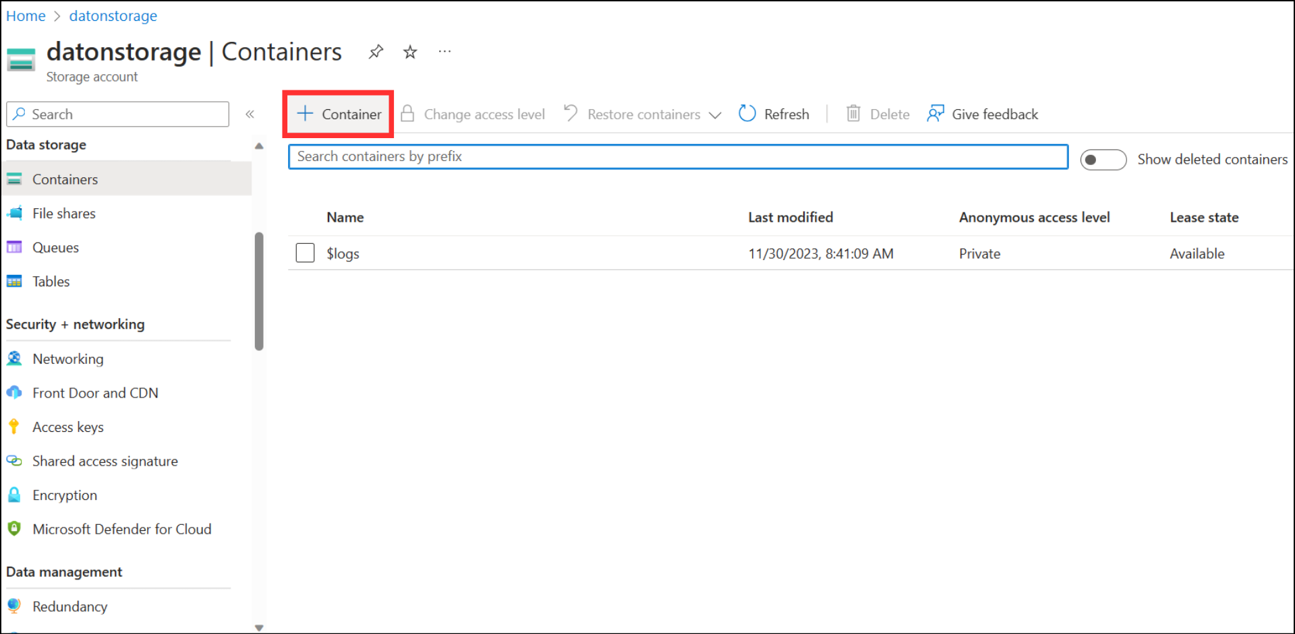Click the plus Container button

339,114
